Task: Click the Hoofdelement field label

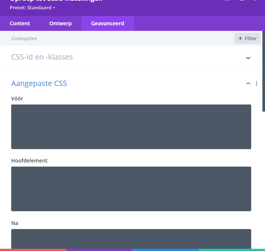Action: pyautogui.click(x=29, y=161)
